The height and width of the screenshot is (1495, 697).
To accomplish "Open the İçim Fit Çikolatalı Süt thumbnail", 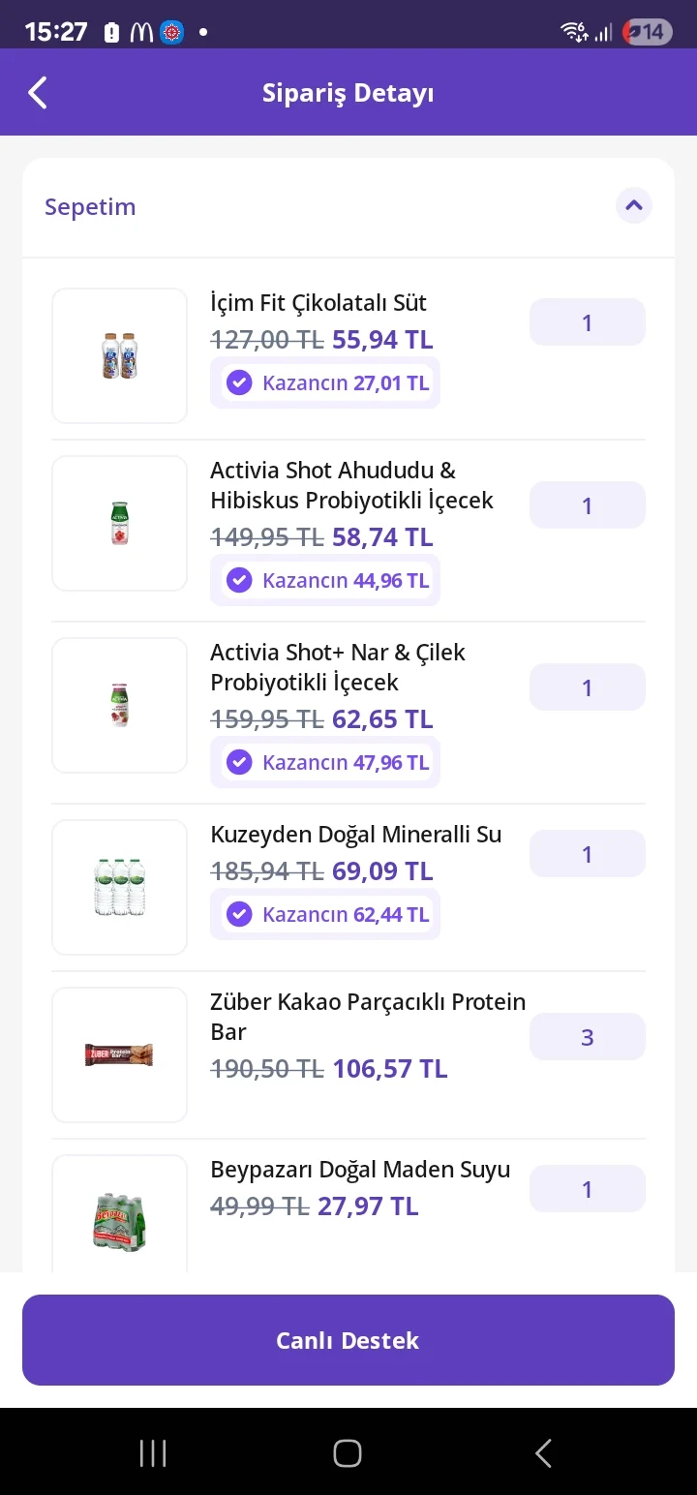I will (x=119, y=355).
